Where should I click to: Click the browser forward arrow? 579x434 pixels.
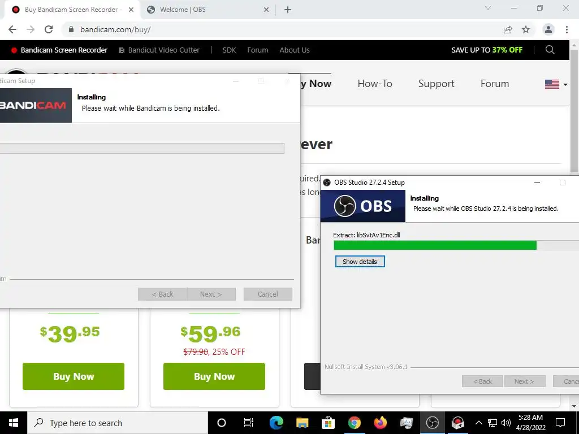tap(31, 29)
